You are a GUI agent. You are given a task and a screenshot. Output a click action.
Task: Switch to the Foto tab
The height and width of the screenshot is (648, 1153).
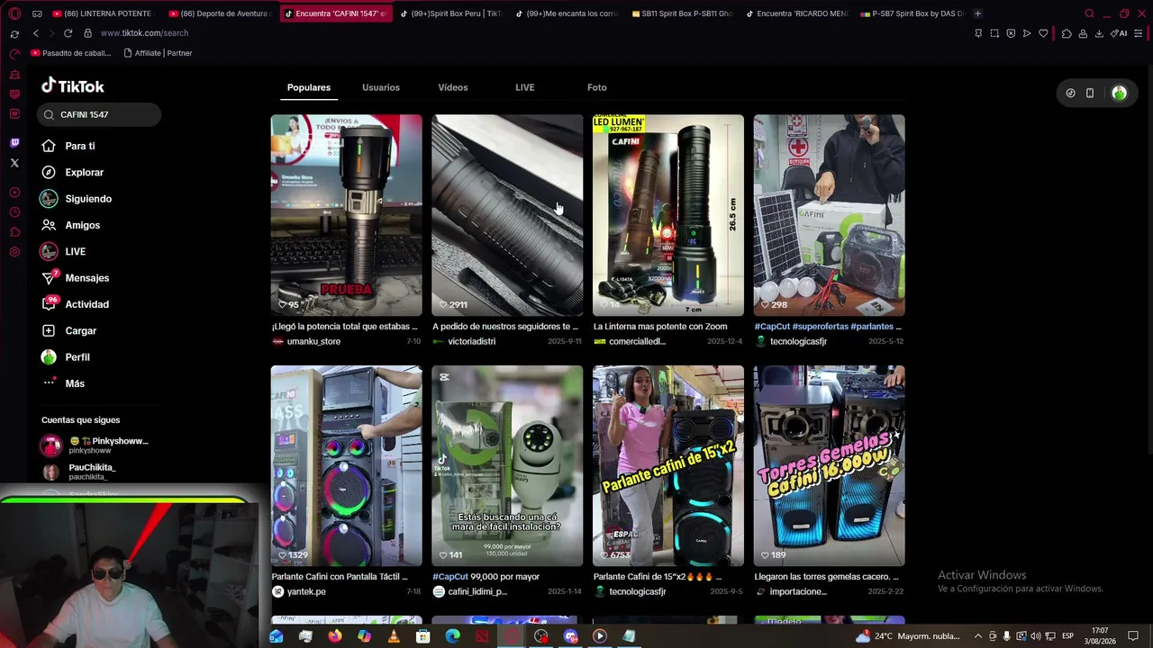click(x=597, y=87)
